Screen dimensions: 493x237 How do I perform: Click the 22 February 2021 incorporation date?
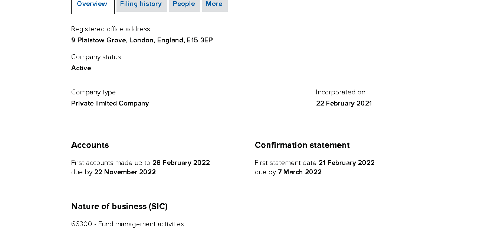tap(344, 103)
